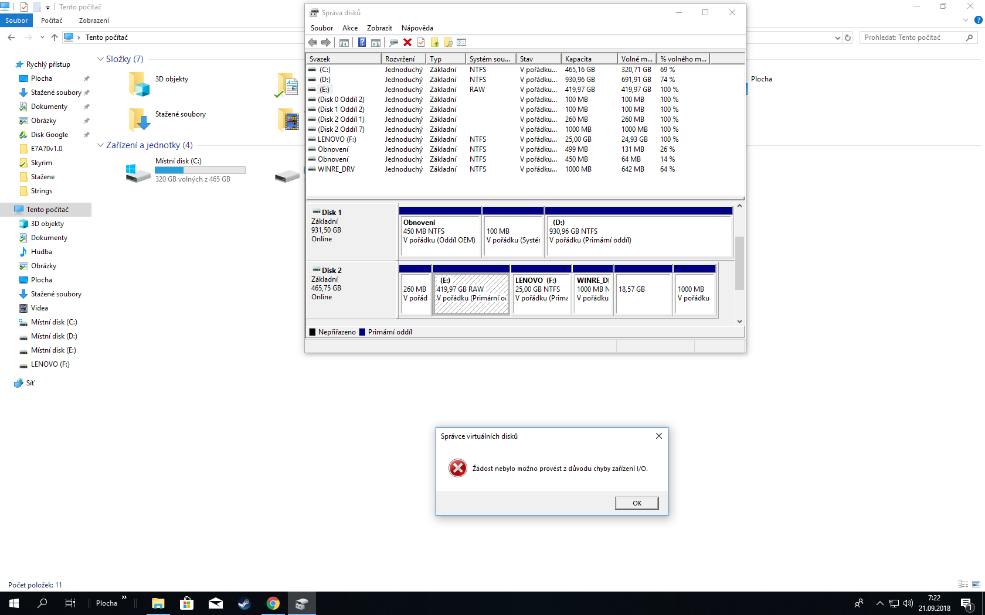985x615 pixels.
Task: Toggle the action pane toolbar icon
Action: click(x=376, y=42)
